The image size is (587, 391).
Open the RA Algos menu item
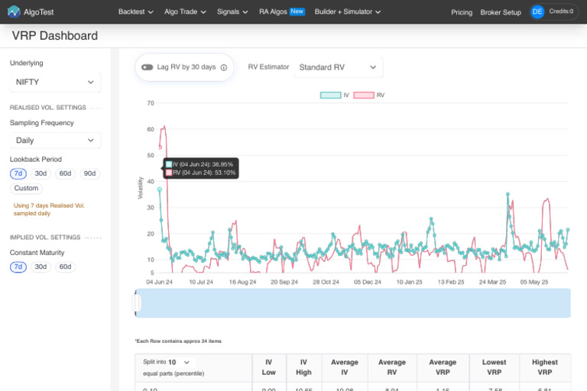click(x=282, y=11)
